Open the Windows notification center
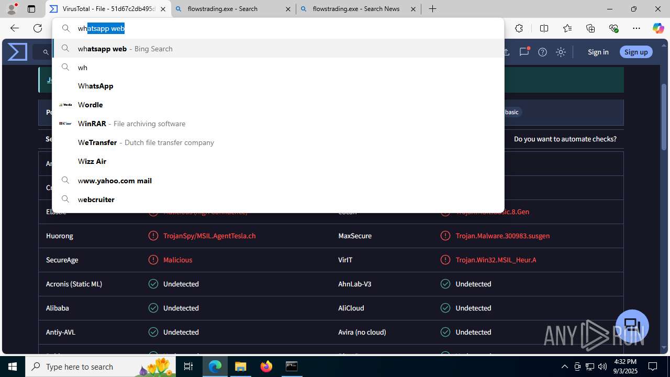 [x=653, y=367]
